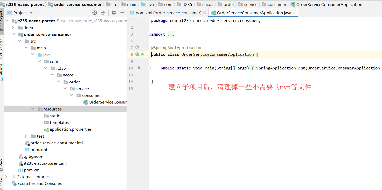
Task: Click run arrow next to main method
Action: 139,68
